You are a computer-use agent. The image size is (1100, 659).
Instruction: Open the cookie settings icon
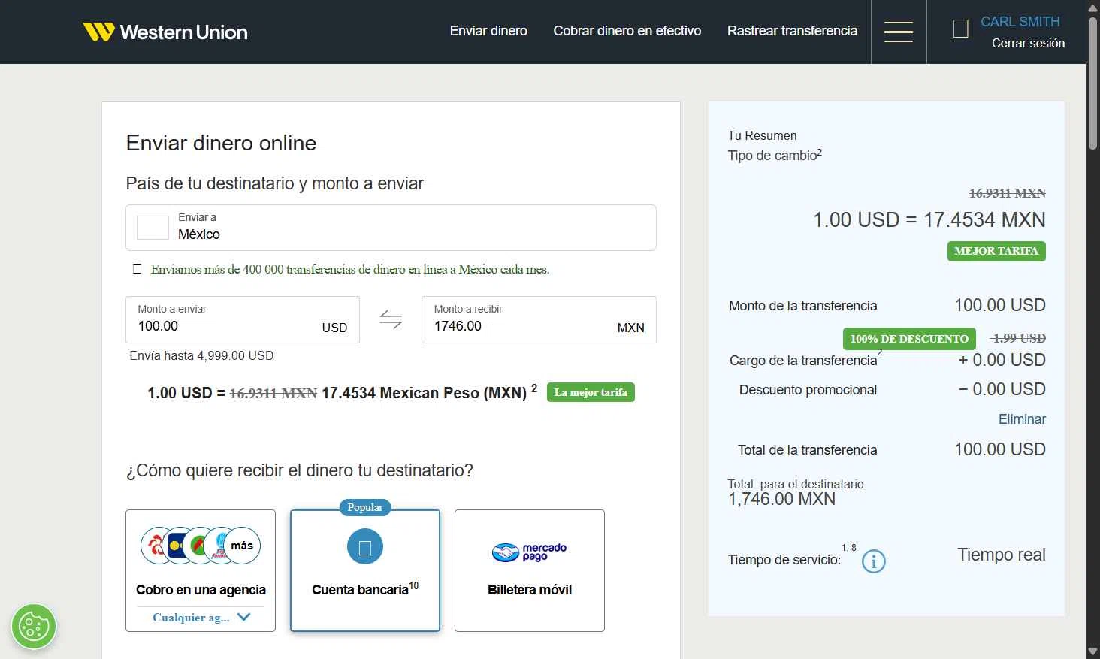(x=34, y=626)
